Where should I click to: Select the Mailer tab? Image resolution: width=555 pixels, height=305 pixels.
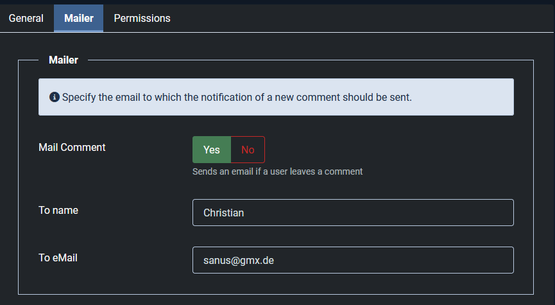pyautogui.click(x=78, y=19)
